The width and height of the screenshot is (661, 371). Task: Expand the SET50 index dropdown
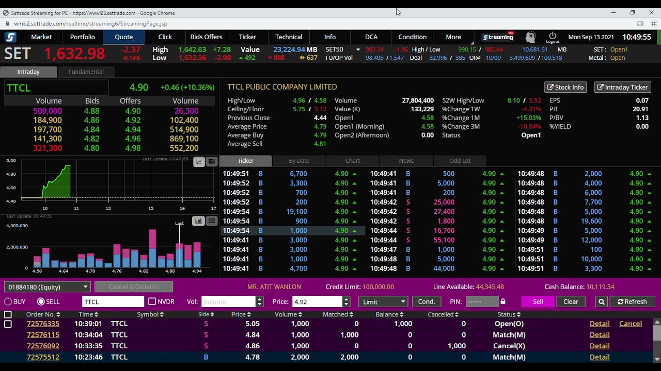357,49
